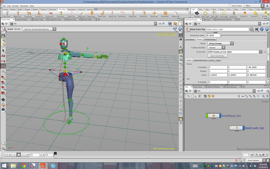Switch to the Tree View tab
This screenshot has height=169, width=270.
tap(197, 87)
